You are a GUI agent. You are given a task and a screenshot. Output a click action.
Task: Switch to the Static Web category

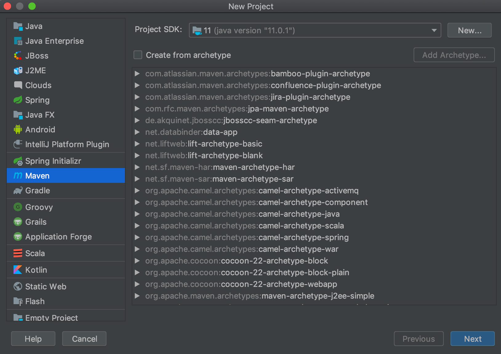[x=45, y=286]
